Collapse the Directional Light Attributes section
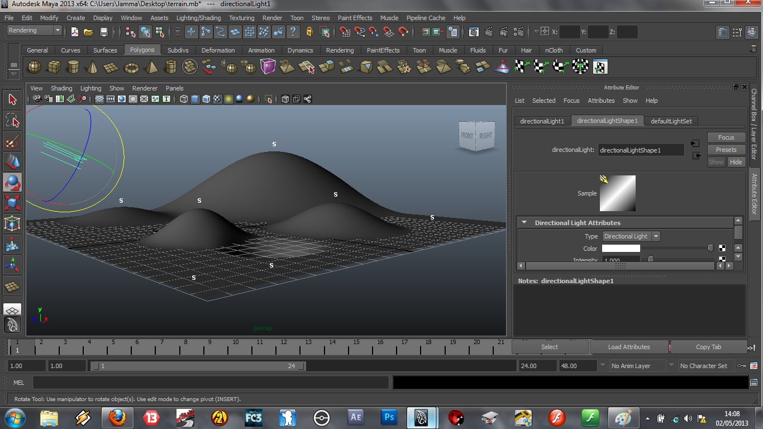 click(524, 222)
